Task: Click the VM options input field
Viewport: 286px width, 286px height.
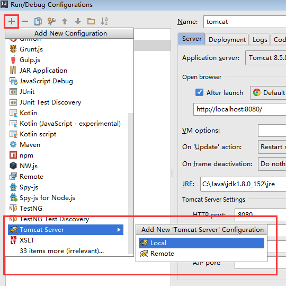Action: tap(272, 131)
